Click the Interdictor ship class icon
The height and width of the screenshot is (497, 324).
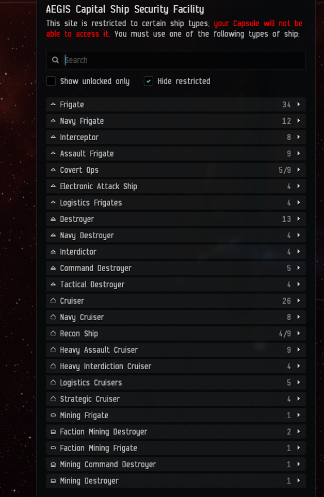point(53,252)
